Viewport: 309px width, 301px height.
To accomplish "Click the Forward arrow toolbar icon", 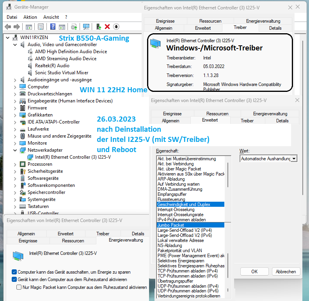I will click(x=17, y=27).
